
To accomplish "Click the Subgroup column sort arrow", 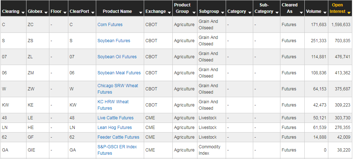I will point(222,12).
